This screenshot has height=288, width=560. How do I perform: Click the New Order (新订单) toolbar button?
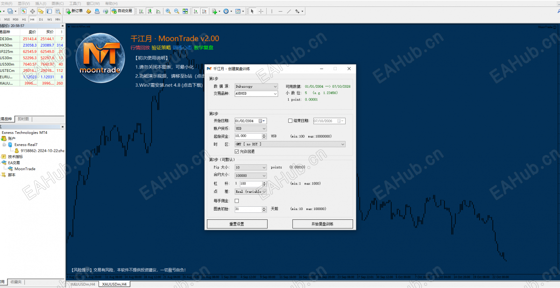74,11
